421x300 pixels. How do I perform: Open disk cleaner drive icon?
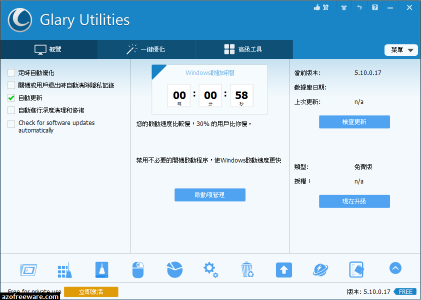pyautogui.click(x=102, y=269)
